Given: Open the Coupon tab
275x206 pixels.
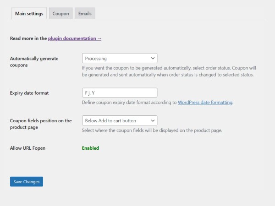Looking at the screenshot, I should 60,13.
